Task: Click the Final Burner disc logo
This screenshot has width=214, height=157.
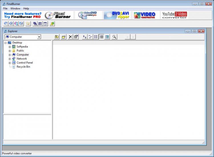Action: pos(58,15)
